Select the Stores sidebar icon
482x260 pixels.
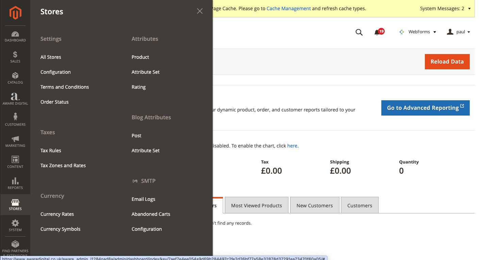pos(15,205)
